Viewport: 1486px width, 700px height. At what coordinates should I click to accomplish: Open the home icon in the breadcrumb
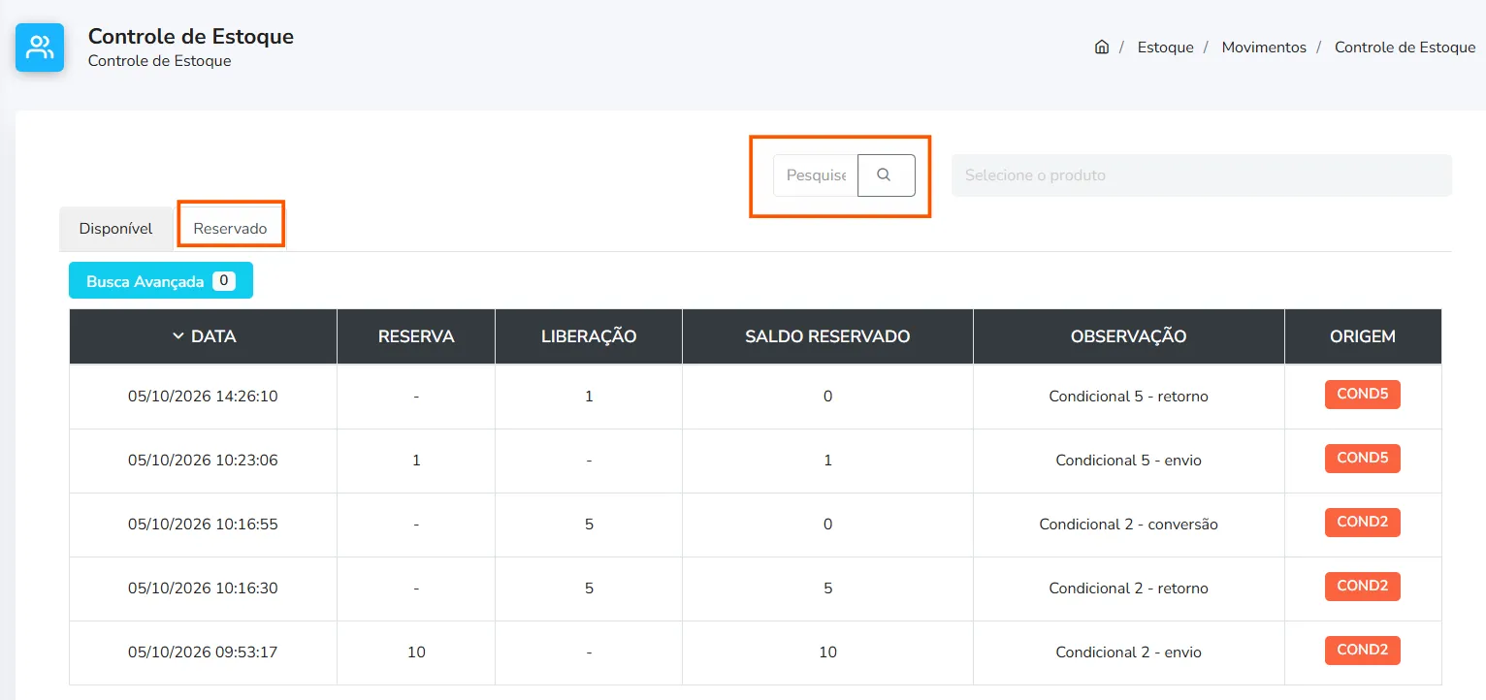point(1102,47)
